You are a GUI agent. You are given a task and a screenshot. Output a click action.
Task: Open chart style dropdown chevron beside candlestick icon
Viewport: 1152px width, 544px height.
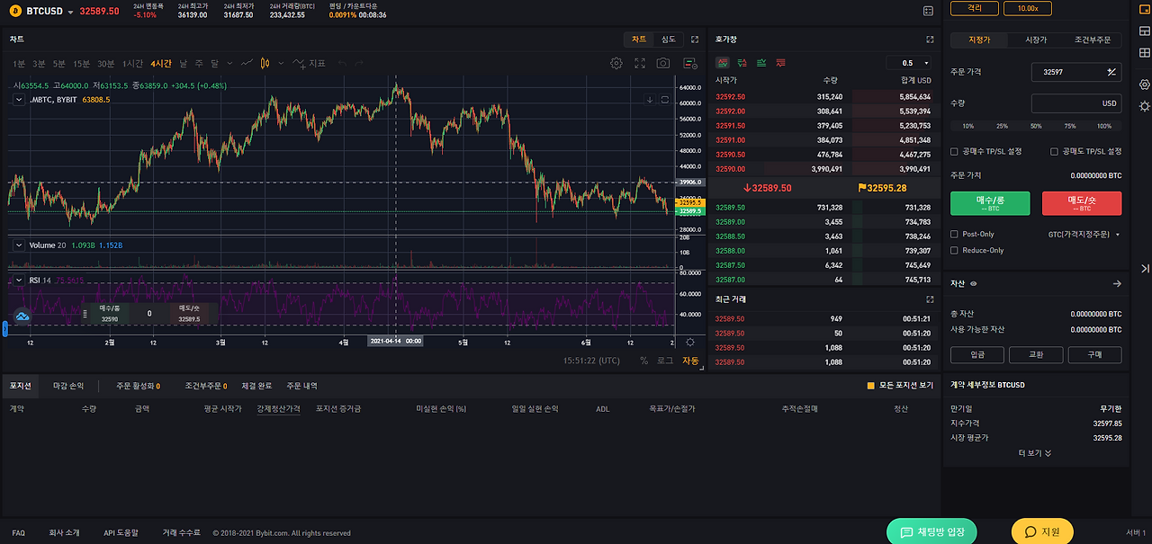click(281, 63)
